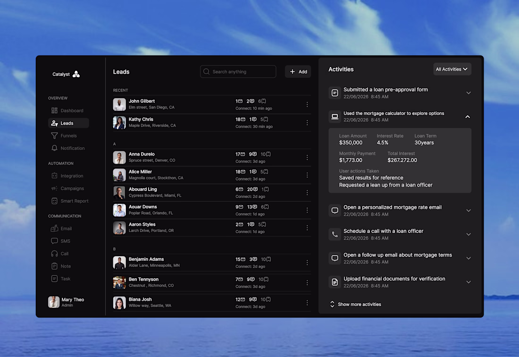This screenshot has width=519, height=357.
Task: Click the Task icon in sidebar
Action: pyautogui.click(x=54, y=279)
